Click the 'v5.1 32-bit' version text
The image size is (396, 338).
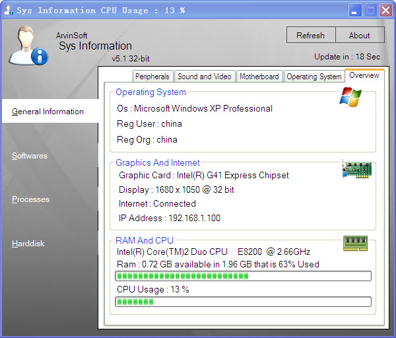(131, 59)
